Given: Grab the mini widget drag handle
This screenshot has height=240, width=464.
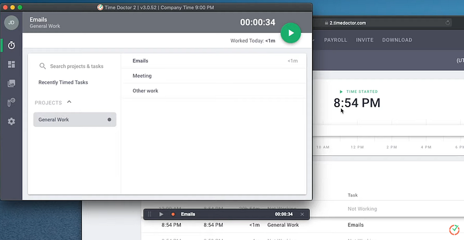Looking at the screenshot, I should [150, 214].
